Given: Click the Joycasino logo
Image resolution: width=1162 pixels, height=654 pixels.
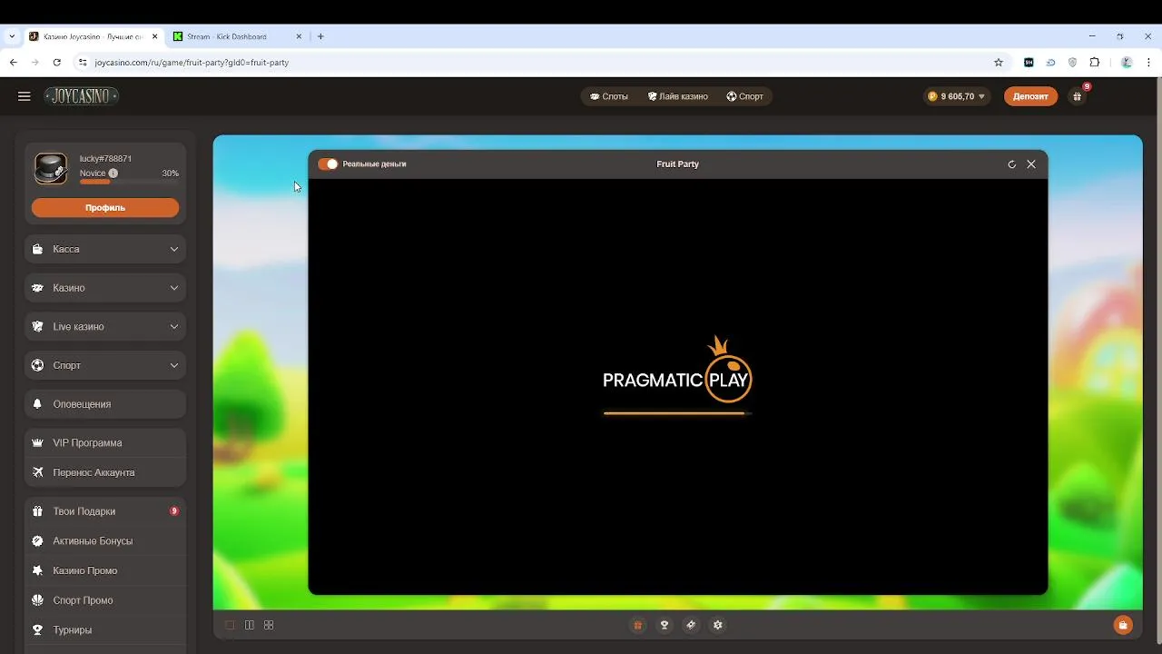Looking at the screenshot, I should pyautogui.click(x=82, y=96).
